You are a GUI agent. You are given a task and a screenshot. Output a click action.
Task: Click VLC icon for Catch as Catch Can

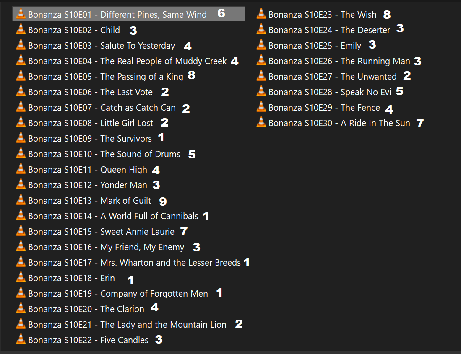pos(21,107)
